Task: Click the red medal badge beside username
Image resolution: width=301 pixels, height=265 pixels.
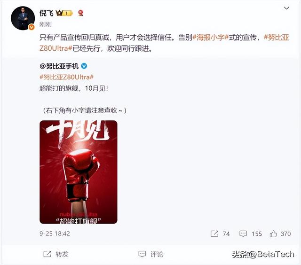Action: [x=80, y=13]
